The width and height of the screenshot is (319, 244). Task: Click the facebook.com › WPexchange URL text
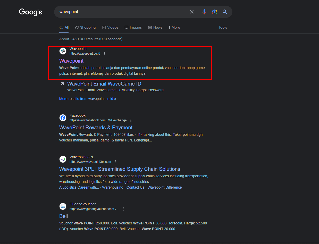pos(98,120)
